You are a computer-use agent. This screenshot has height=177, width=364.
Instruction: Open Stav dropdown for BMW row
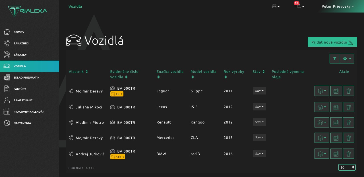[259, 154]
